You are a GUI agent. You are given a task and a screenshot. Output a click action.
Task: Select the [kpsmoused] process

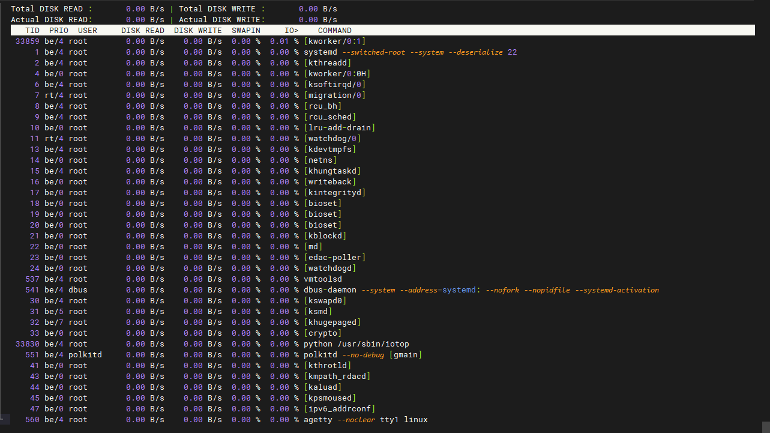(330, 398)
